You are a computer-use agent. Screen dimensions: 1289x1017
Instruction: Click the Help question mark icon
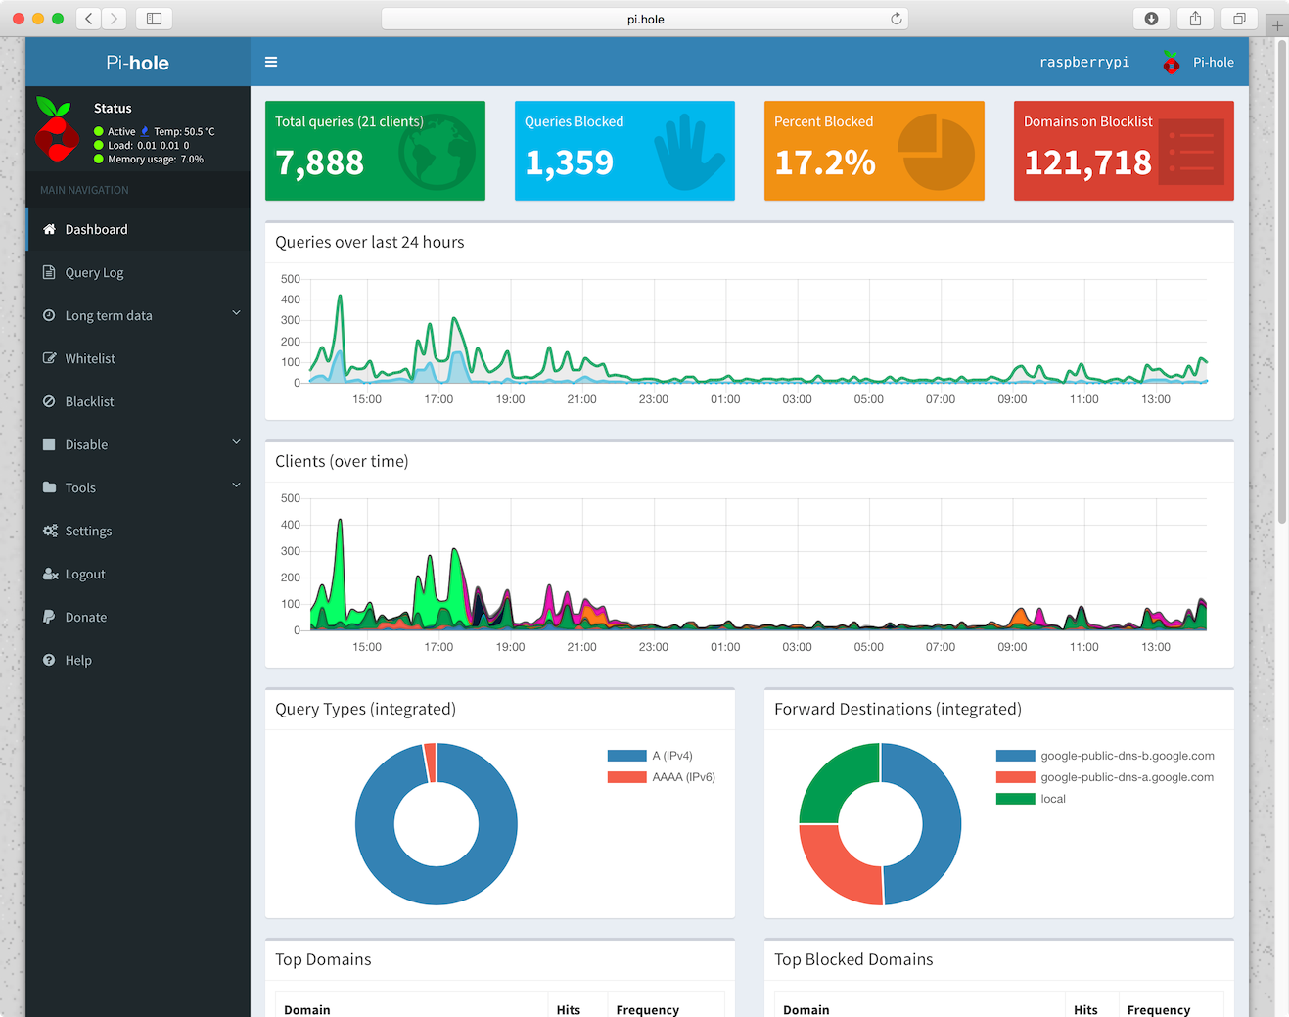point(49,660)
